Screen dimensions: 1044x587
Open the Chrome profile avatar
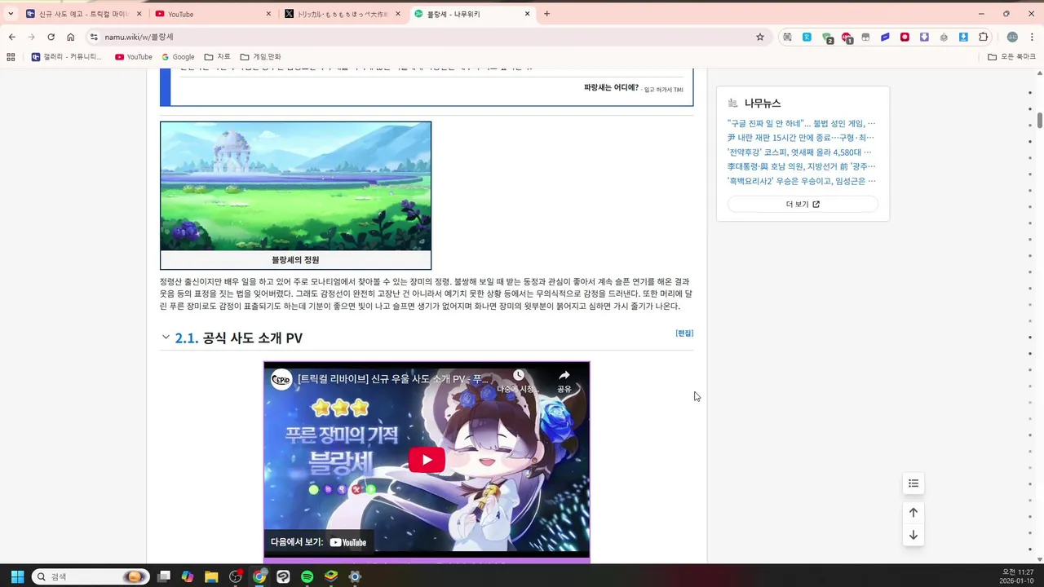click(1012, 37)
